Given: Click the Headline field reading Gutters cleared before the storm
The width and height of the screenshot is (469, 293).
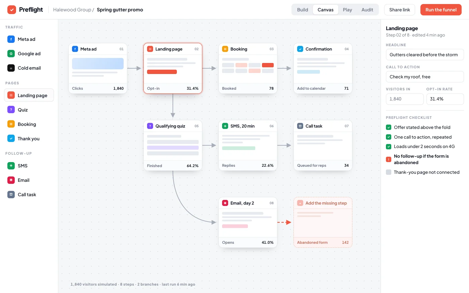Looking at the screenshot, I should coord(425,55).
